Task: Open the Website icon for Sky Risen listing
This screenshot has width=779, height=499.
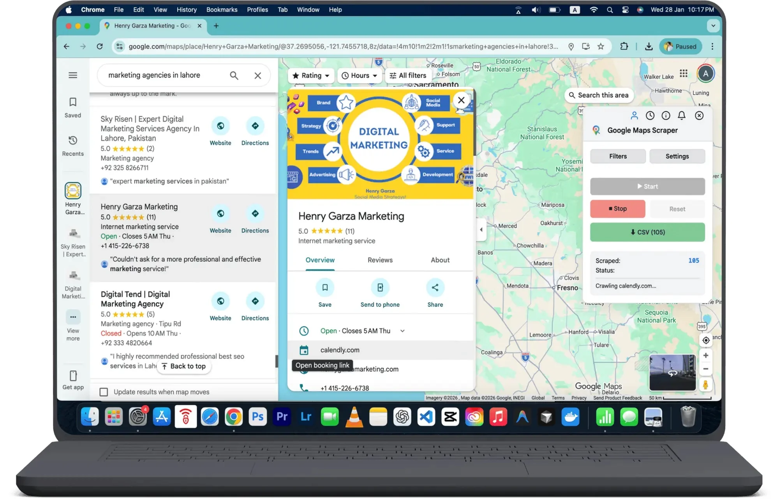Action: 220,126
